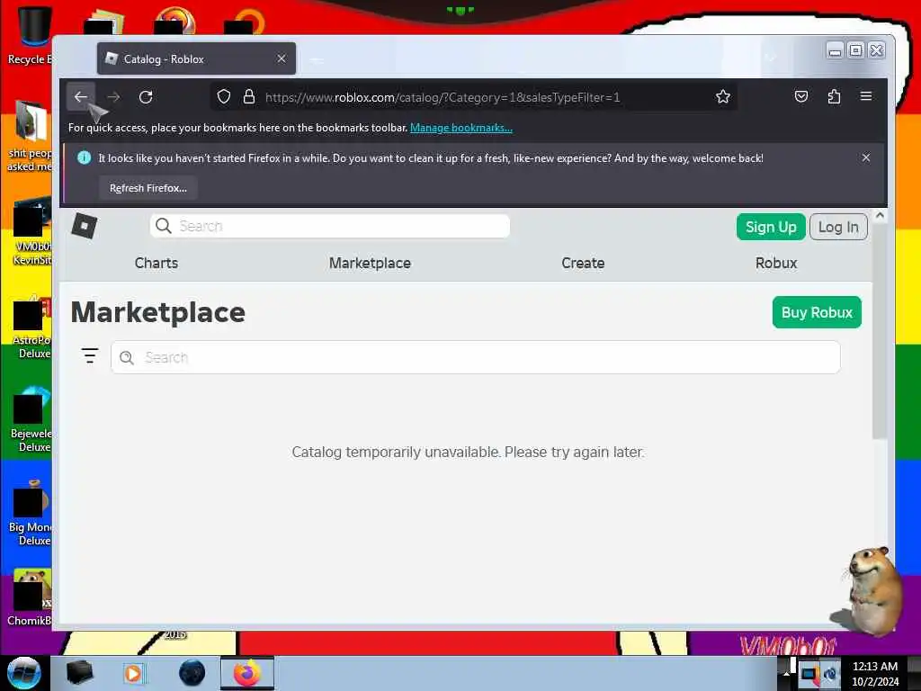The image size is (921, 691).
Task: Click the network tray icon
Action: coord(809,674)
